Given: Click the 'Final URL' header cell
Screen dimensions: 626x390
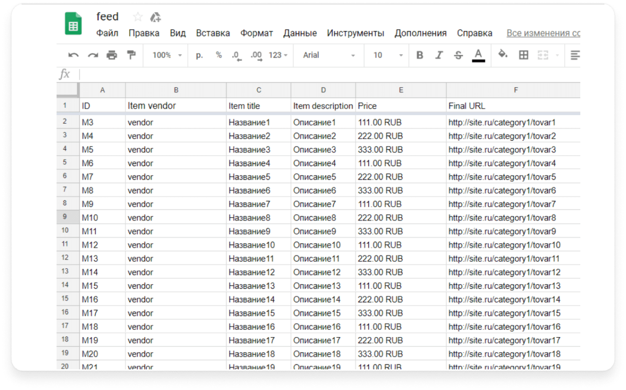Looking at the screenshot, I should click(513, 105).
